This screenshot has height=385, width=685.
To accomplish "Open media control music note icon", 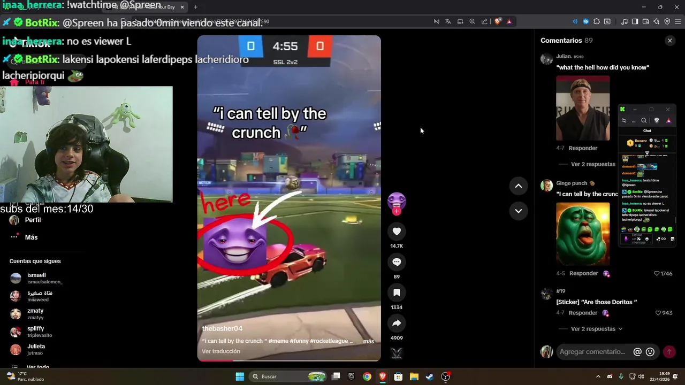I will click(624, 21).
